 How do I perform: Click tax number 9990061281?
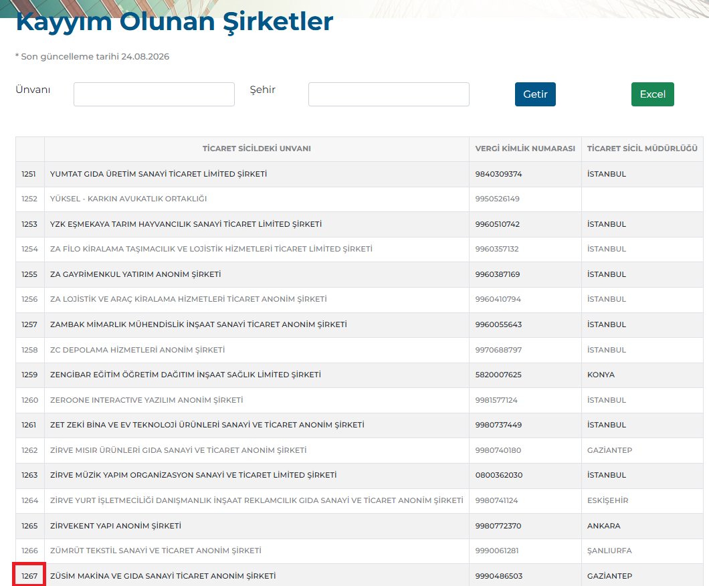pyautogui.click(x=496, y=551)
